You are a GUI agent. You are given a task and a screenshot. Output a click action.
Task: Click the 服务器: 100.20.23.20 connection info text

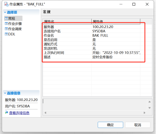tap(21, 100)
